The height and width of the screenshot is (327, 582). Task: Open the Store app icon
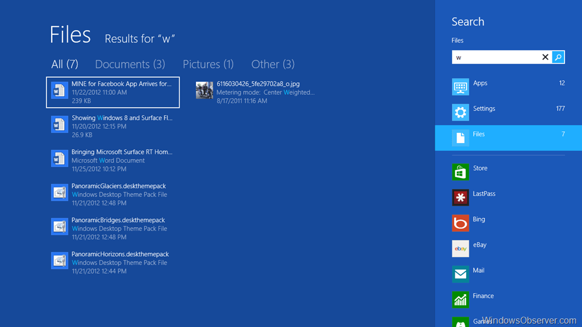[460, 172]
